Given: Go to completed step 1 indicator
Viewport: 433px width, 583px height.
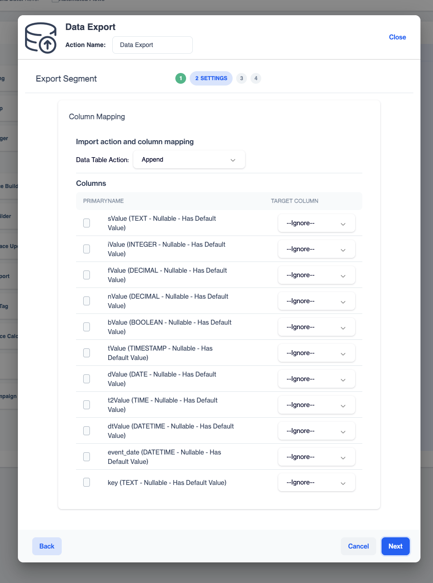Looking at the screenshot, I should point(181,78).
